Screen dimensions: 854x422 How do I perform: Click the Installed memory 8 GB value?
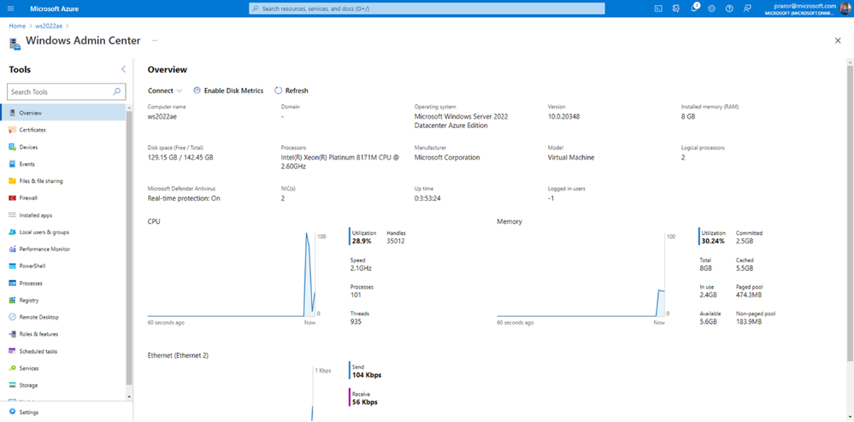click(688, 116)
